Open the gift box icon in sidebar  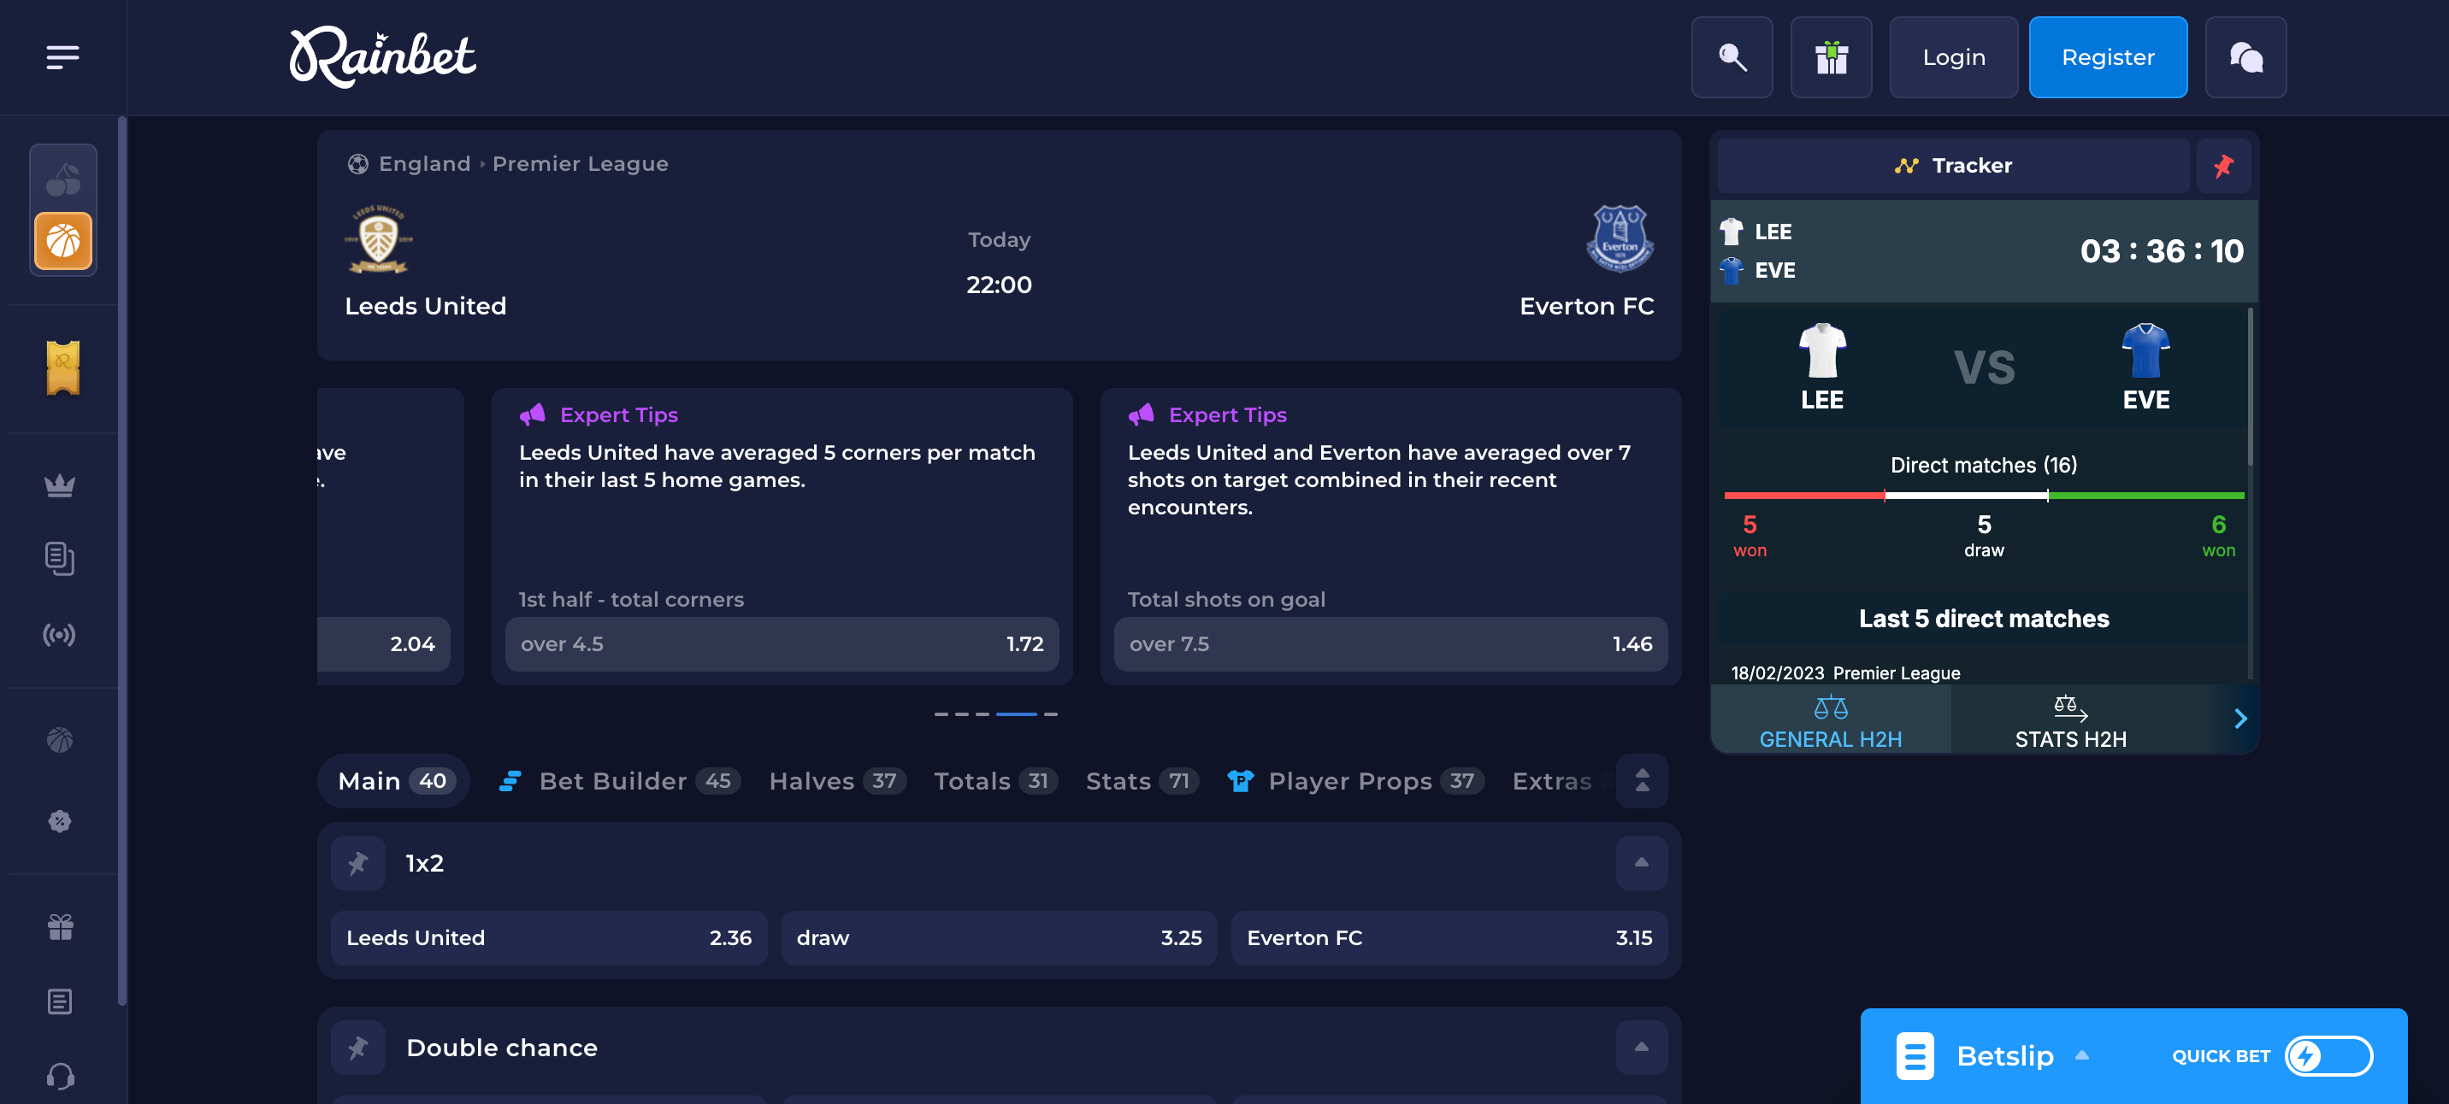pyautogui.click(x=60, y=926)
